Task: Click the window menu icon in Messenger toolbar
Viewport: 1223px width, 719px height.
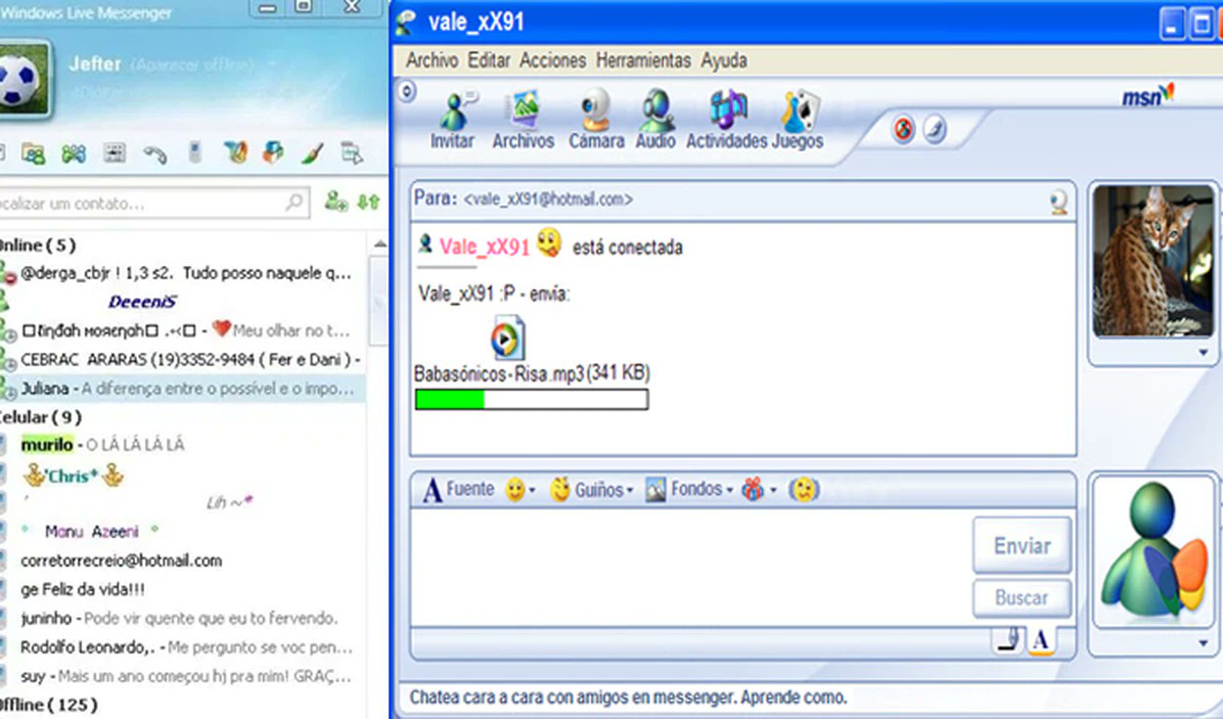Action: 351,153
